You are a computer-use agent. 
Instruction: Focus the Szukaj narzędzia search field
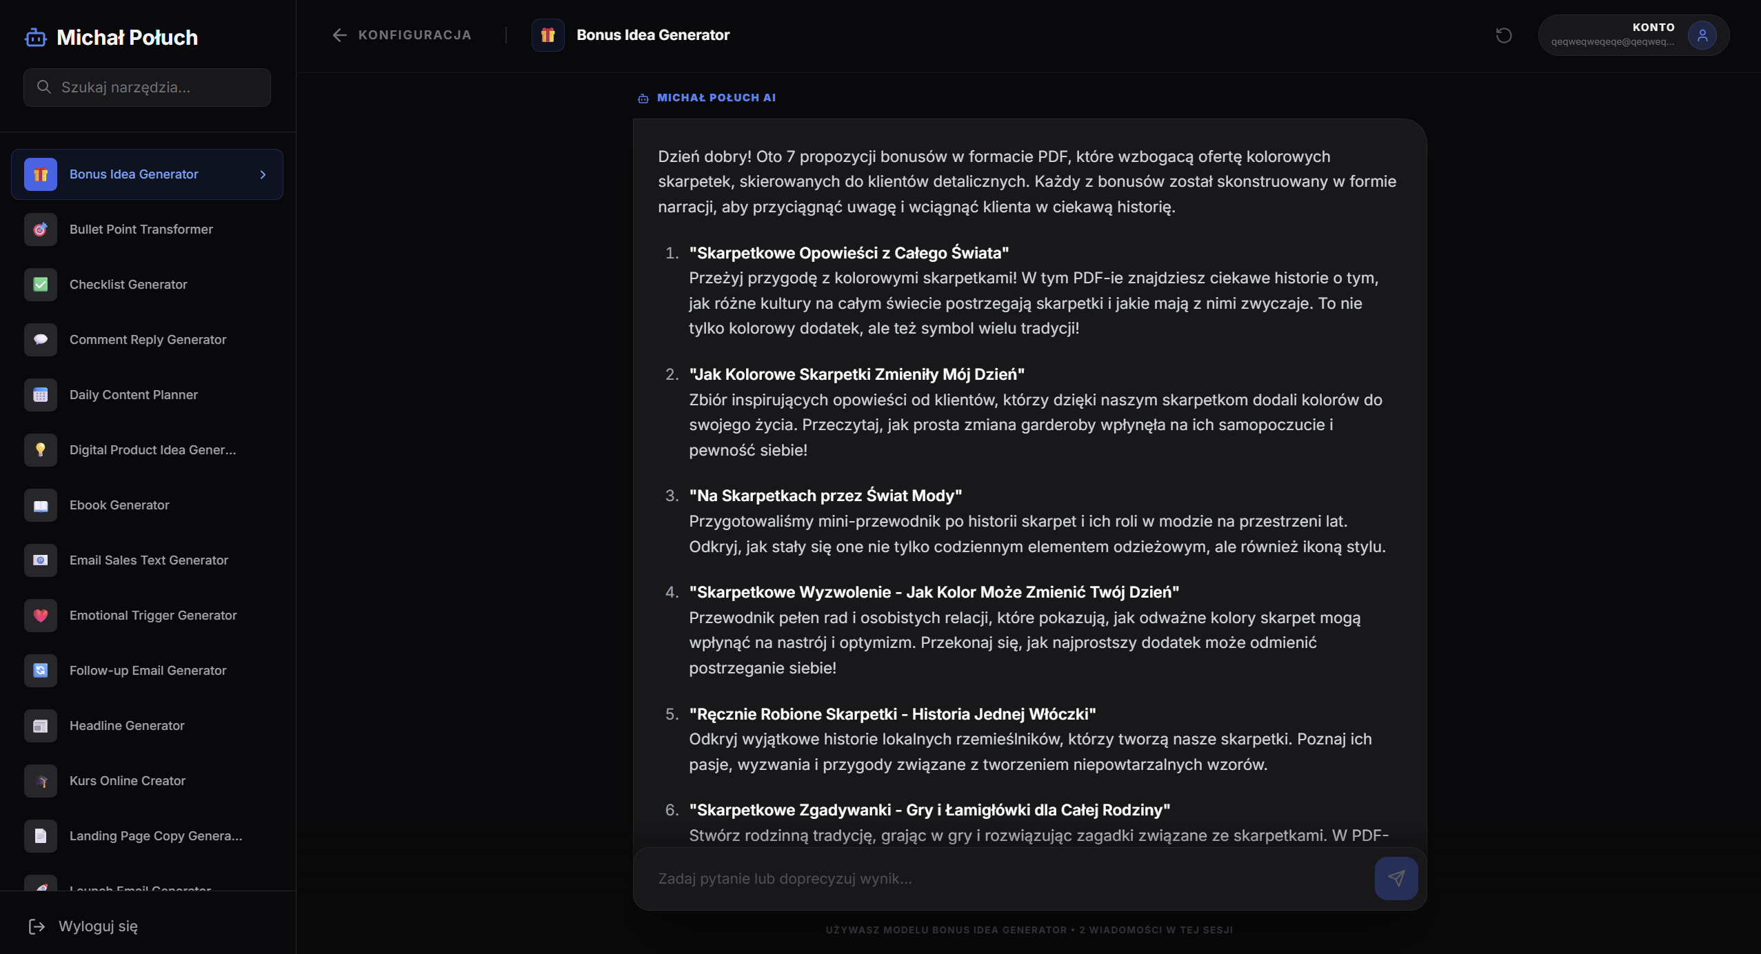[147, 88]
